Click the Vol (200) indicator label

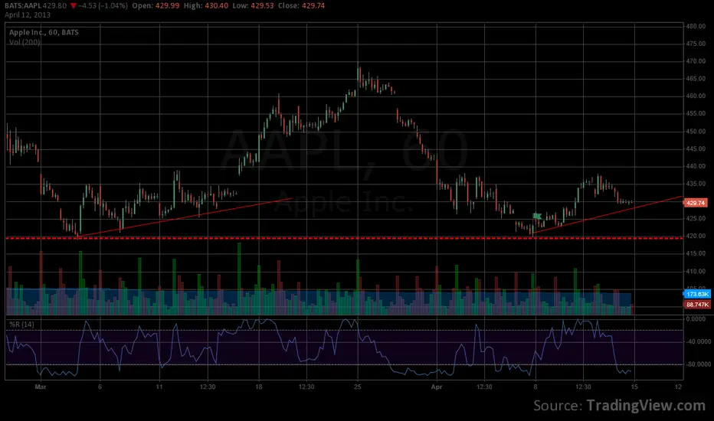(25, 42)
